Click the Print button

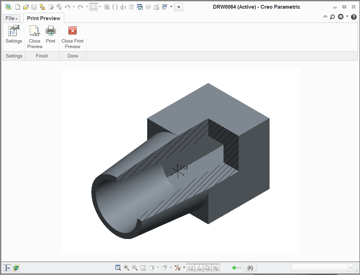click(x=50, y=35)
